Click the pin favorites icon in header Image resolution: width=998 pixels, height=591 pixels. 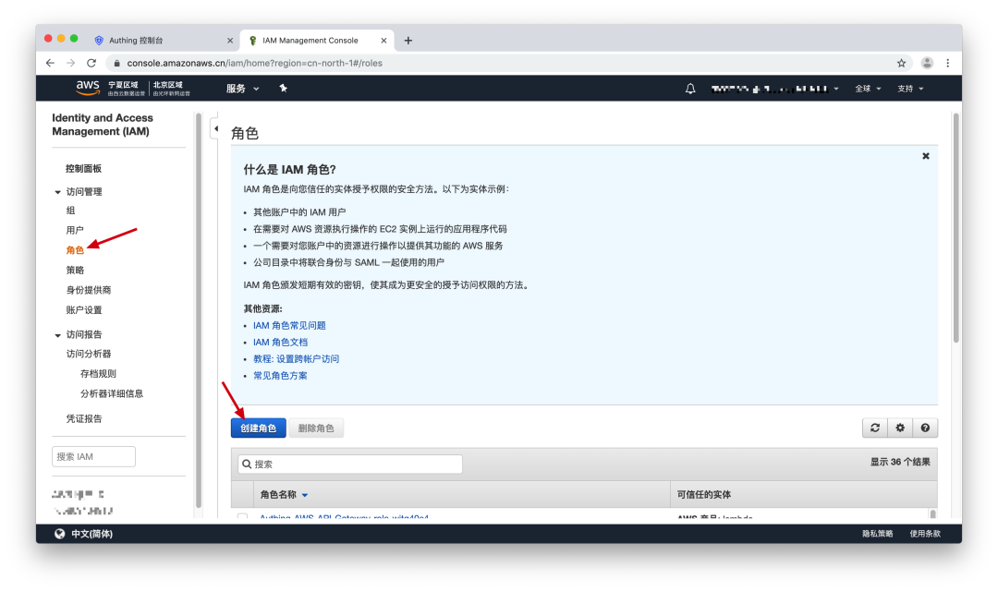284,89
